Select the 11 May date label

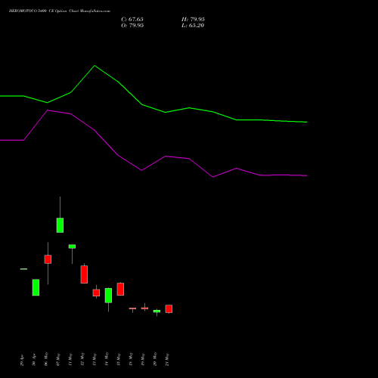point(70,359)
